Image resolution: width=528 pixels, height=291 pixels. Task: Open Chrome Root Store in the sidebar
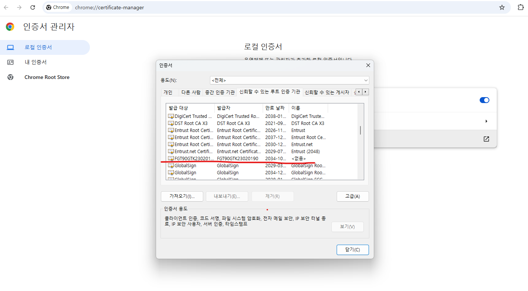click(45, 77)
